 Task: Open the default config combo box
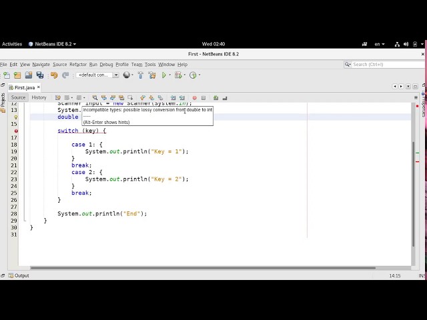coord(97,75)
